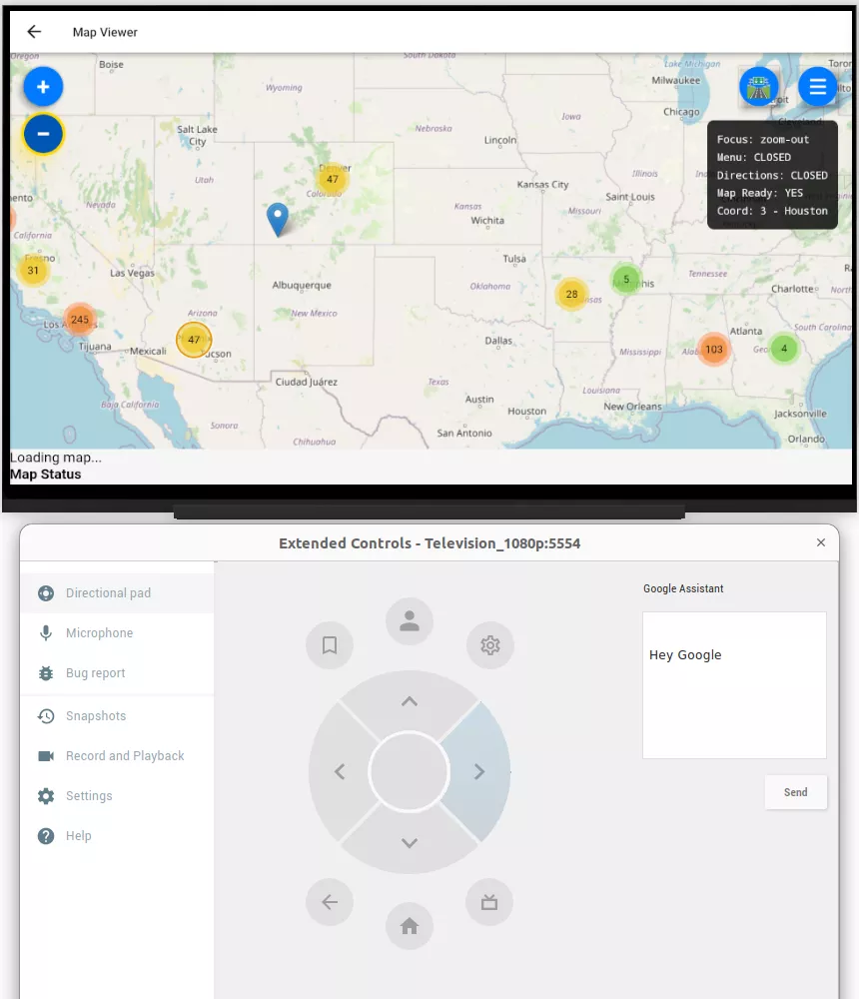Image resolution: width=859 pixels, height=999 pixels.
Task: Click the Hey Google text field
Action: click(734, 684)
